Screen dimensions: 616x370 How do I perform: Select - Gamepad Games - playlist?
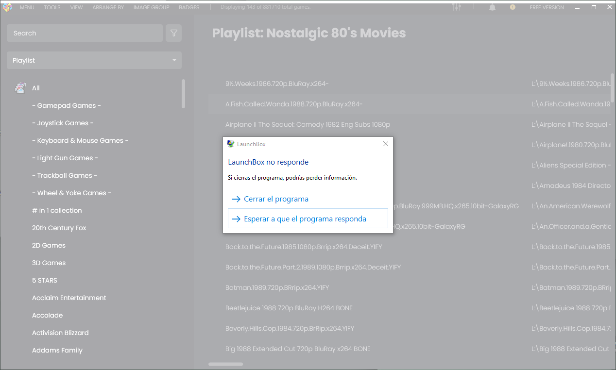[x=67, y=105]
